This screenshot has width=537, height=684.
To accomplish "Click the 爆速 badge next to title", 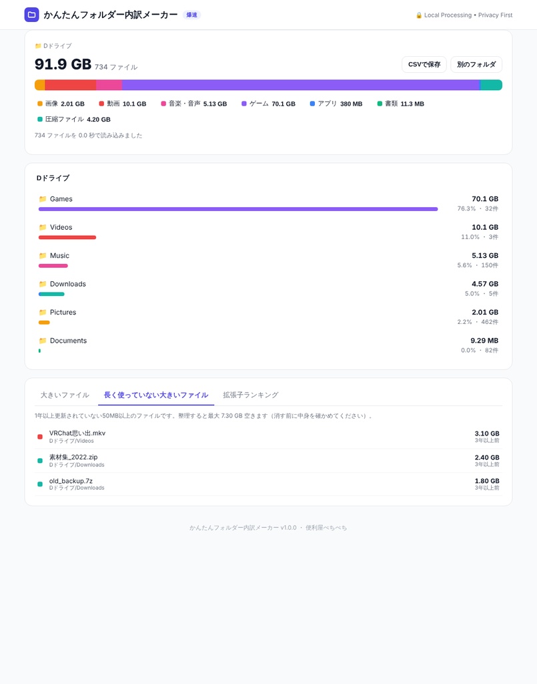I will 191,15.
